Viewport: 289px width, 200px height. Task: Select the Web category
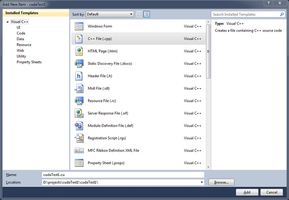pyautogui.click(x=20, y=50)
